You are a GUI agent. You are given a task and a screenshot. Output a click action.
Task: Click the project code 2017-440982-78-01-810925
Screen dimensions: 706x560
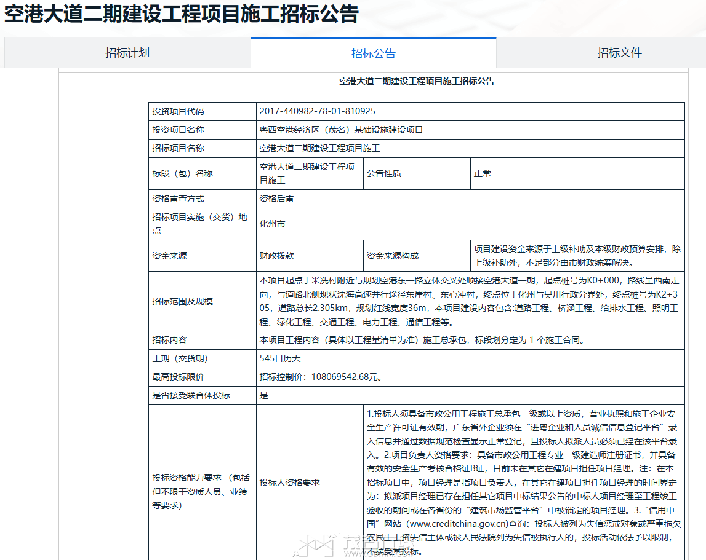[x=317, y=111]
